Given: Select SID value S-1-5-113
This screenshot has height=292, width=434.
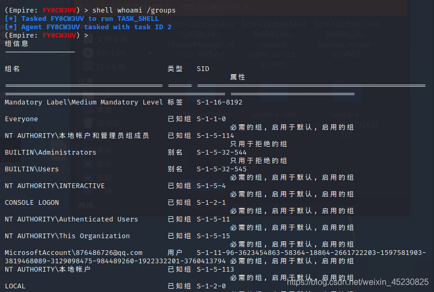Looking at the screenshot, I should (215, 270).
